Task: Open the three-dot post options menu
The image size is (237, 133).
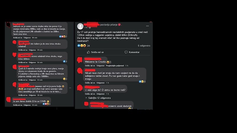Action: click(147, 26)
